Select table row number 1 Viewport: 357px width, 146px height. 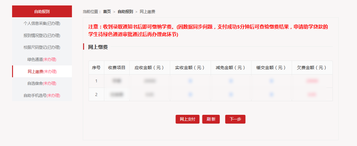coord(211,81)
